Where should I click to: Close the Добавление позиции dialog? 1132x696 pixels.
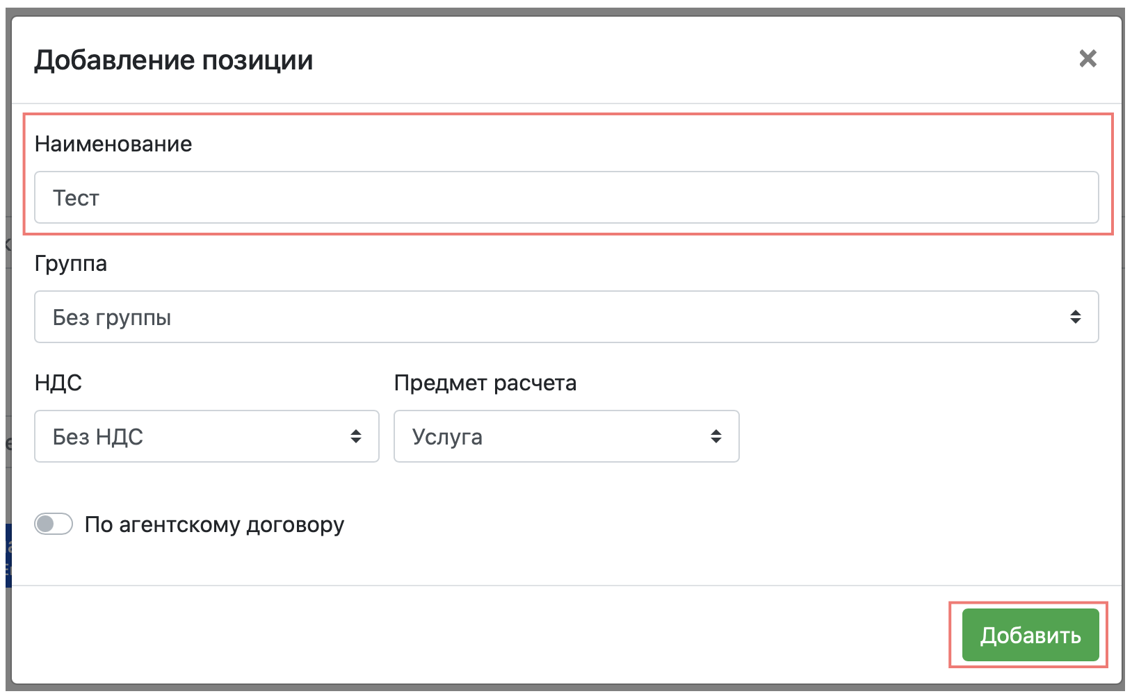1087,59
